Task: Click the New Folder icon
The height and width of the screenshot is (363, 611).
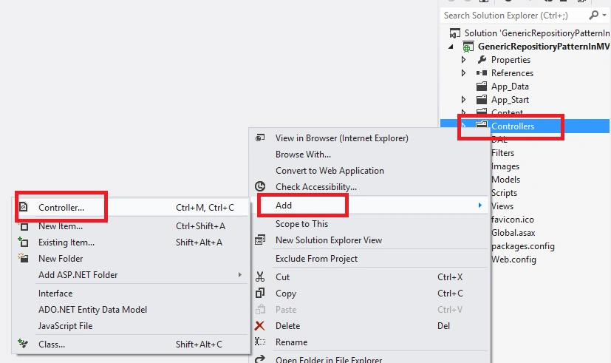Action: (x=23, y=258)
